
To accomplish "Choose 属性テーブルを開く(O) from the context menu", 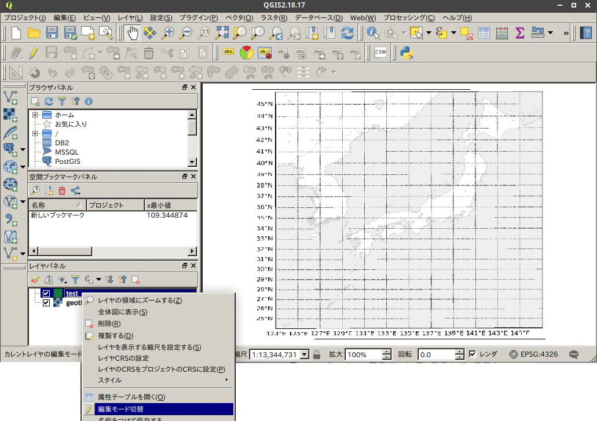I will pos(158,397).
